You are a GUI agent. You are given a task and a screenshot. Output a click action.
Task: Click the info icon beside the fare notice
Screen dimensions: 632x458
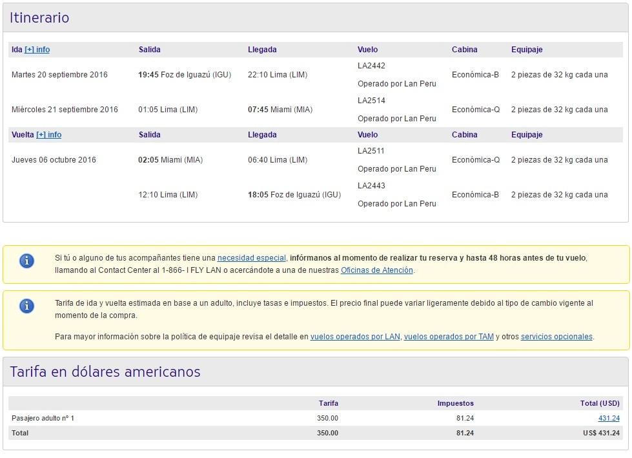[27, 306]
